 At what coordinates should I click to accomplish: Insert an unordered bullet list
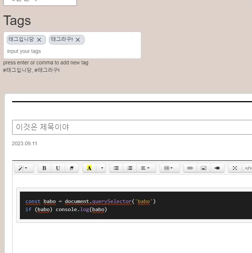tap(116, 168)
